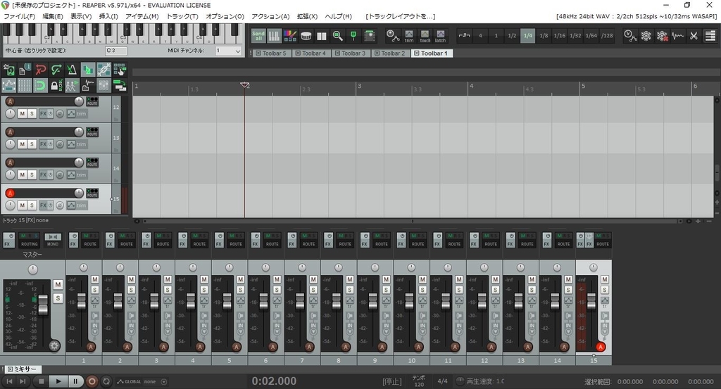Open the color theme paintbrush icon
Screen dimensions: 721x389
(290, 35)
